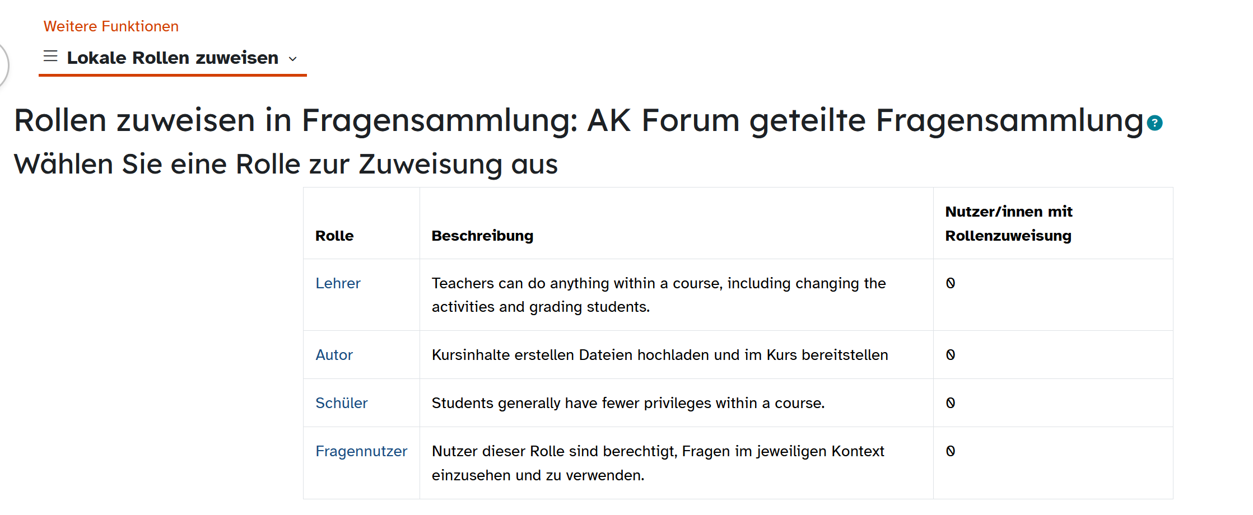The height and width of the screenshot is (515, 1253).
Task: Click the Rolle column header
Action: click(334, 236)
